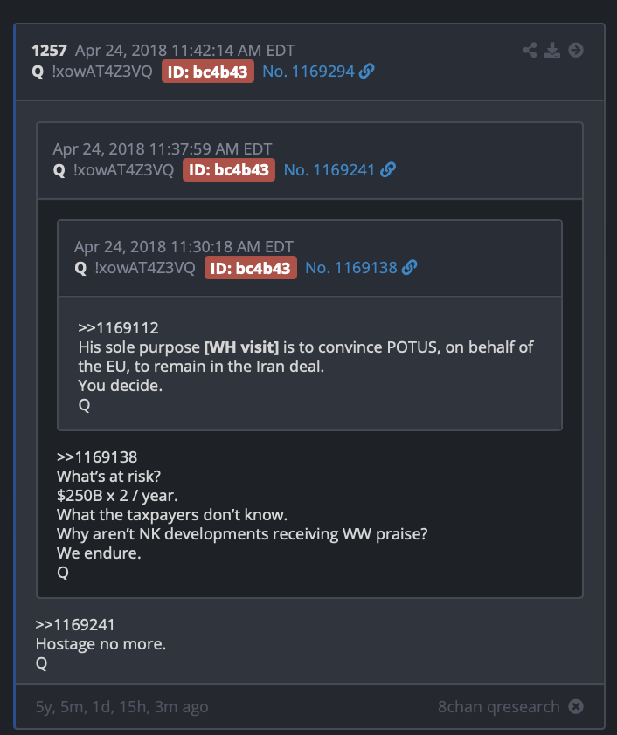Click the share icon on post 1257

click(x=530, y=50)
